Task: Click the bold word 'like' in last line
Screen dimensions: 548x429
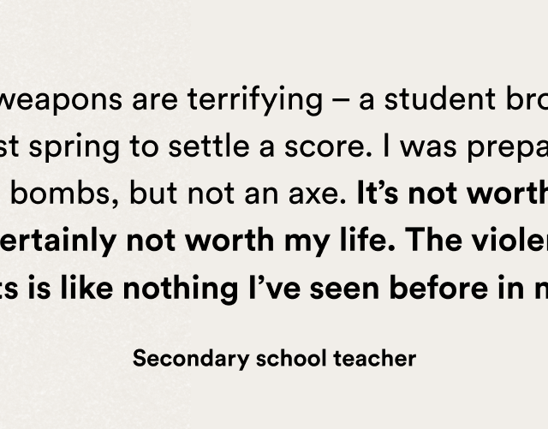Action: point(86,288)
